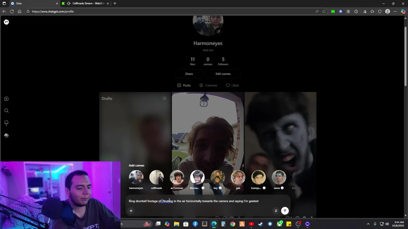
Task: Open a new browser tab
Action: (115, 3)
